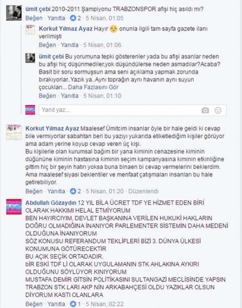Screen dimensions: 242x308
Task: Like Abdullah Gözaydın's comment with Beğen
Action: [34, 304]
